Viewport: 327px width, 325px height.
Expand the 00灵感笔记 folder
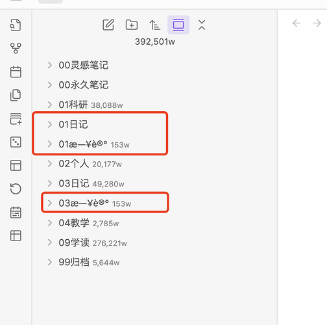point(49,65)
